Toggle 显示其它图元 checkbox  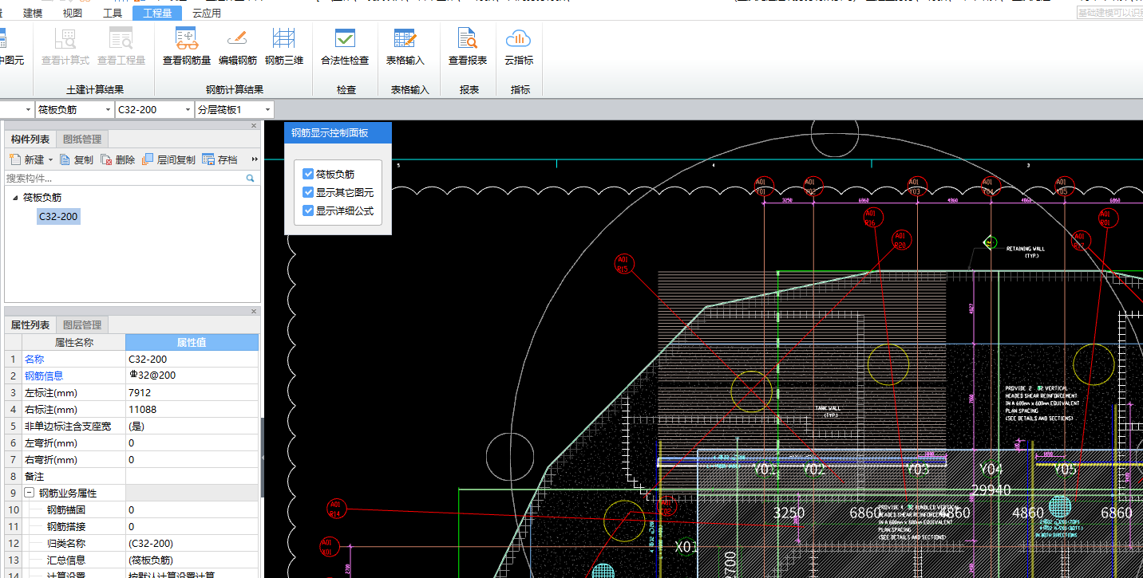click(309, 192)
